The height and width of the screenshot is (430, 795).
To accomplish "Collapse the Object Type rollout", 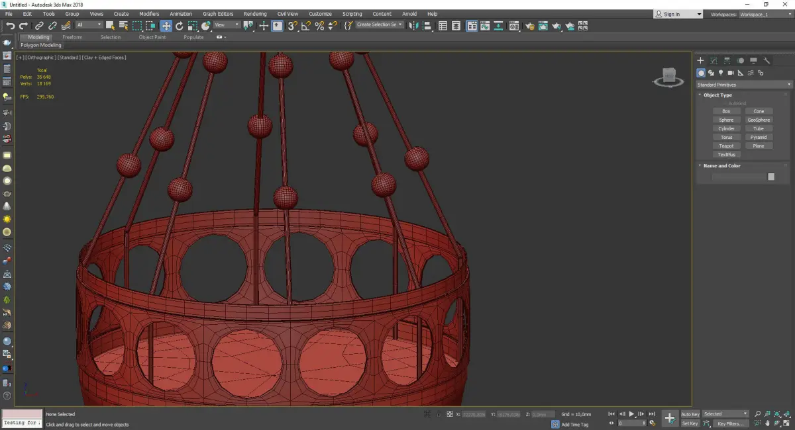I will (x=717, y=95).
